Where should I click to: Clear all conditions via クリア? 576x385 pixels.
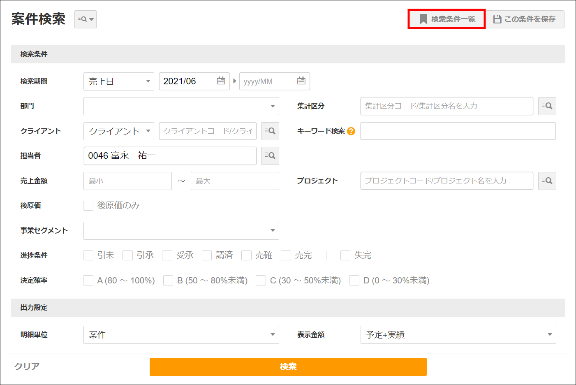coord(26,366)
